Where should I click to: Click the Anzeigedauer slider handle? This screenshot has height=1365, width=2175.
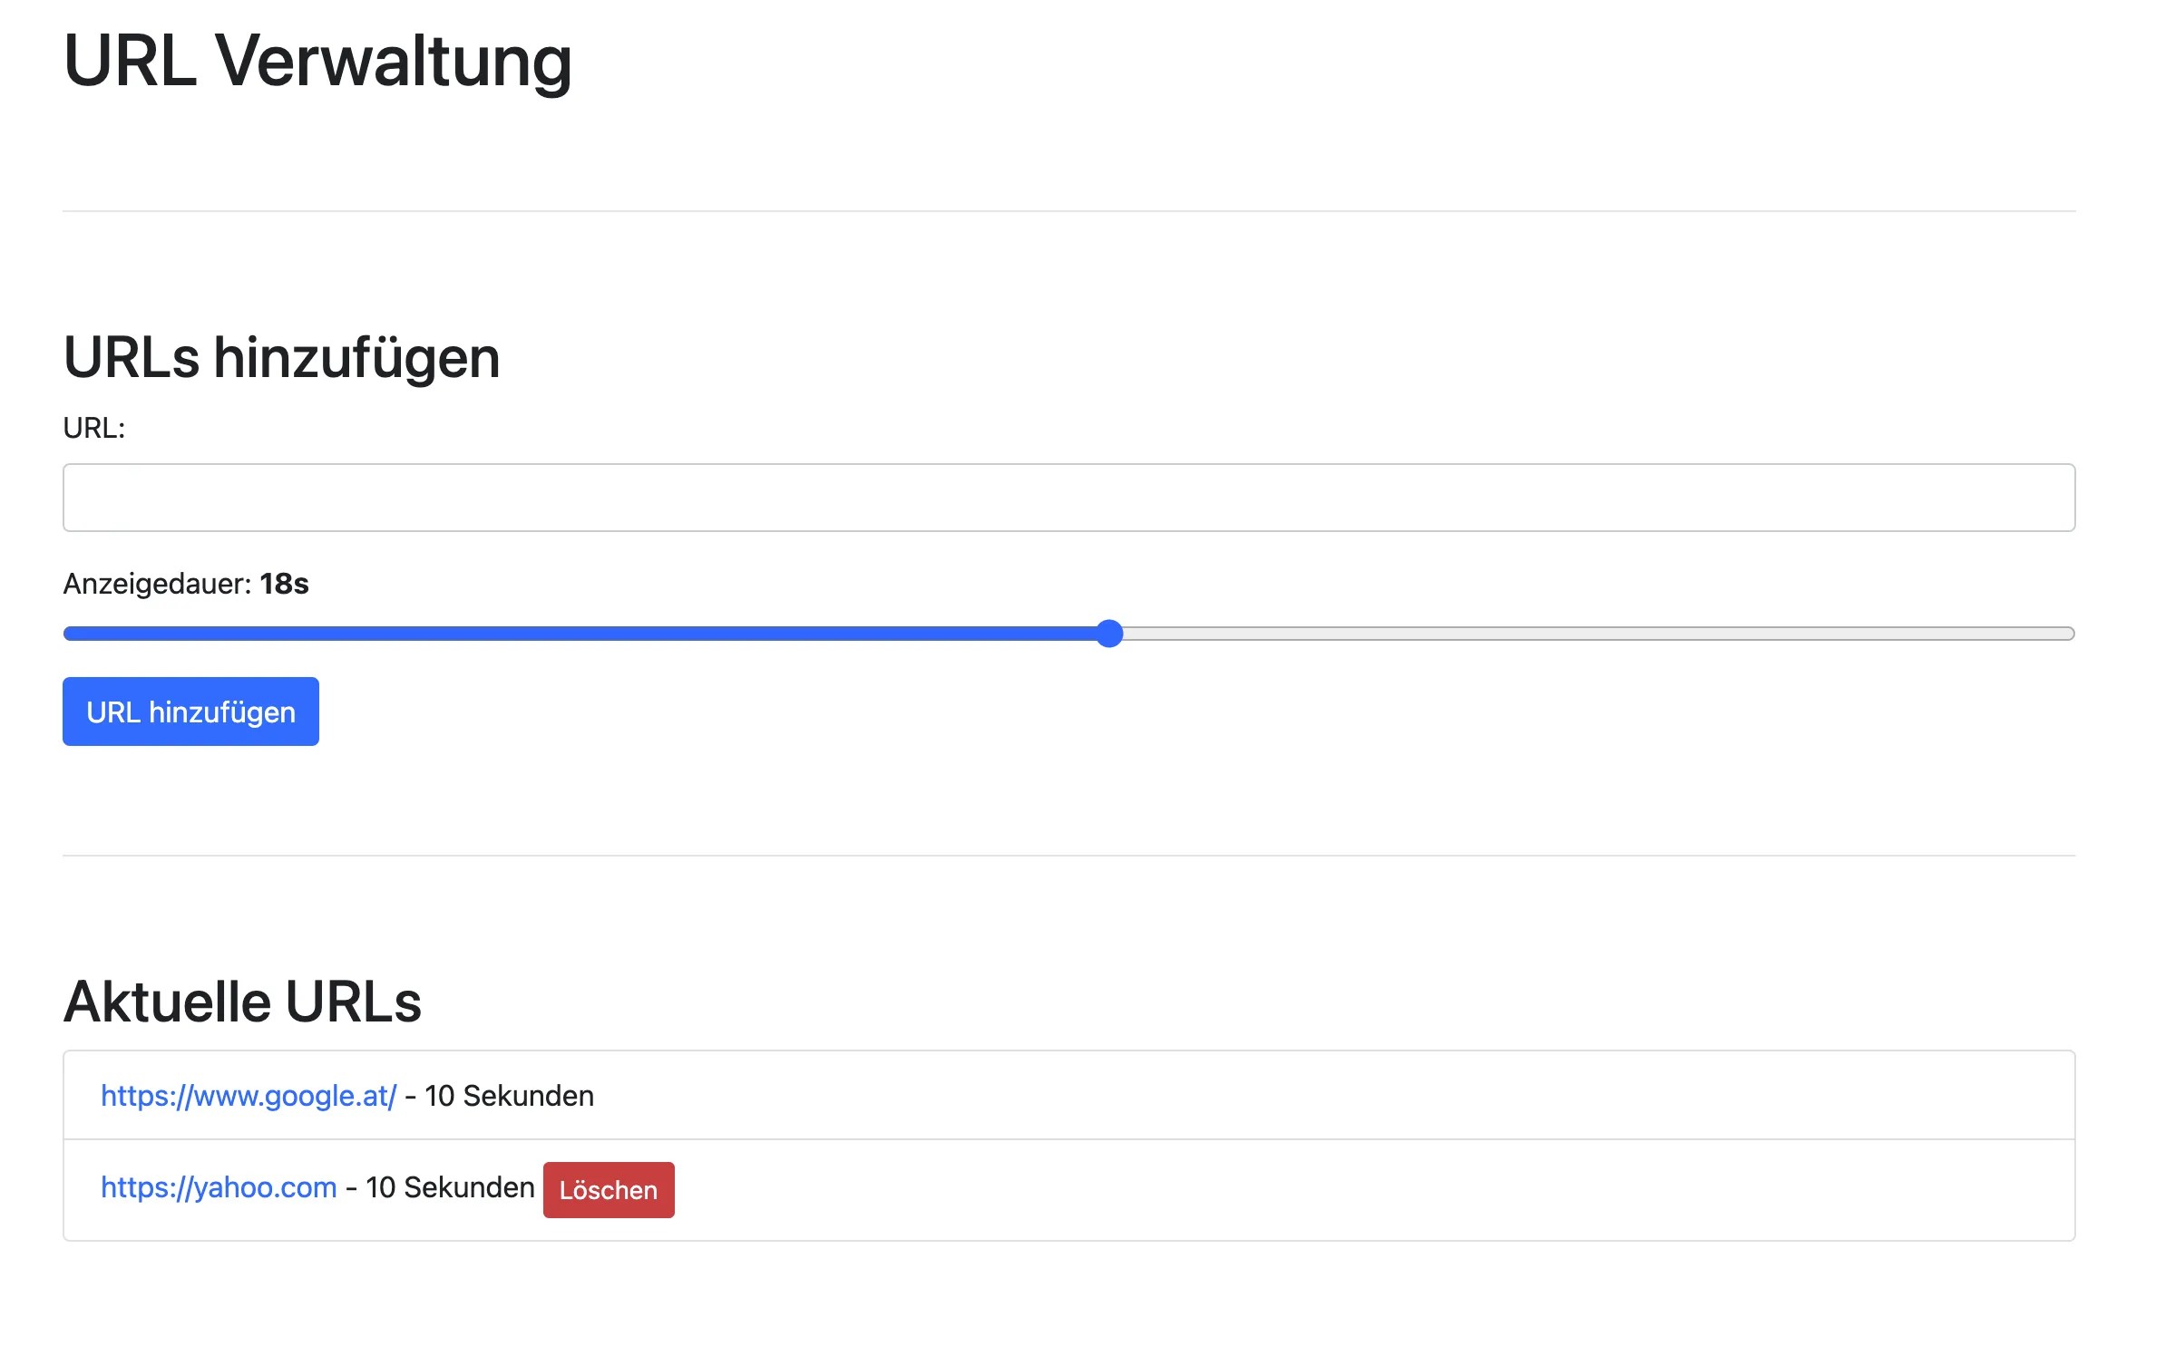click(1109, 634)
